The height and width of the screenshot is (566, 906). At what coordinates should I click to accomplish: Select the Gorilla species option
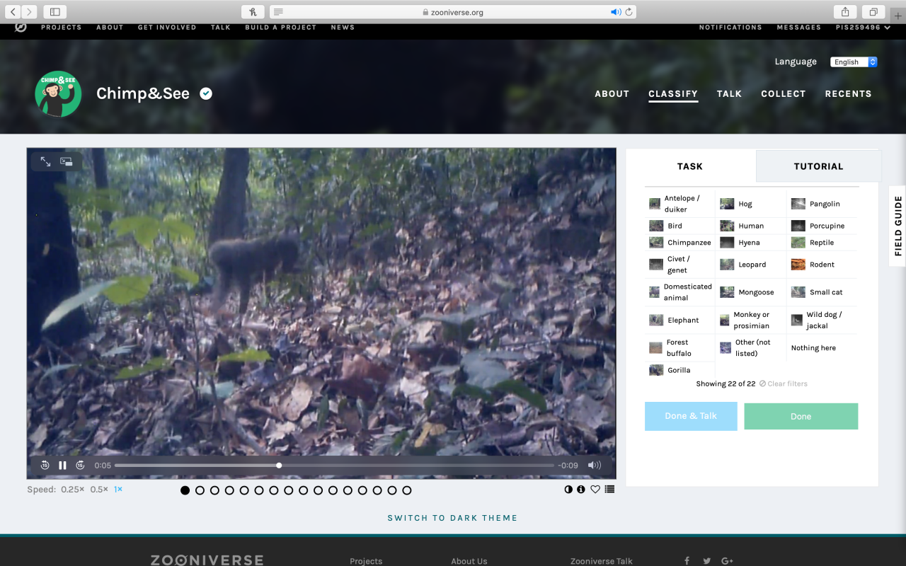[x=680, y=370]
